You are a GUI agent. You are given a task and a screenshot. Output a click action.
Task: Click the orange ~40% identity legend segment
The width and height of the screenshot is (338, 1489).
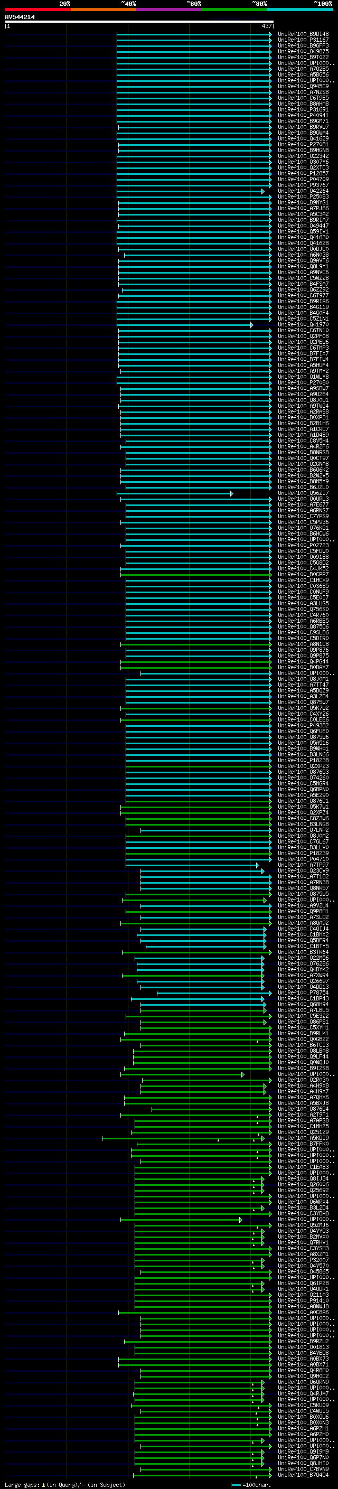pyautogui.click(x=104, y=10)
